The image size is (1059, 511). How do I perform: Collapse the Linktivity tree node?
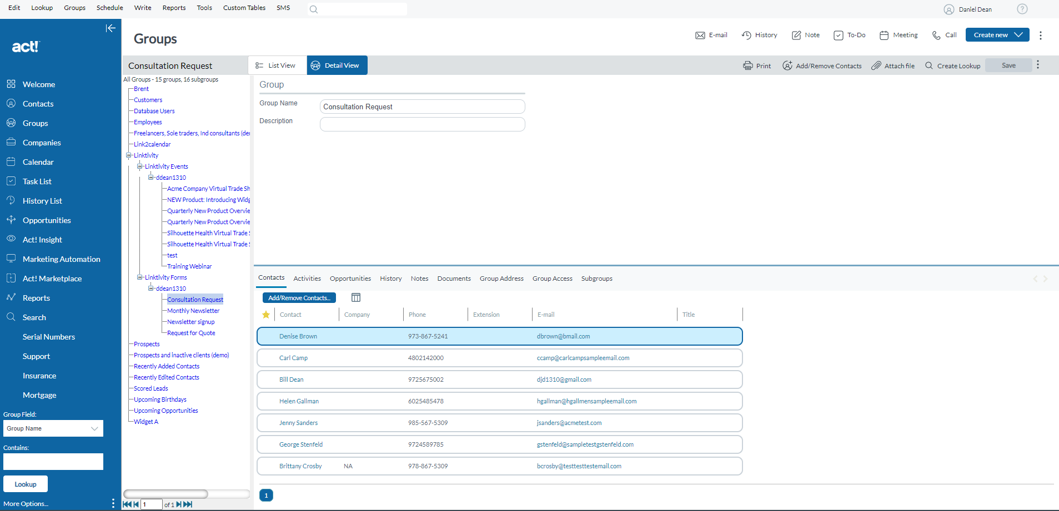pyautogui.click(x=127, y=155)
